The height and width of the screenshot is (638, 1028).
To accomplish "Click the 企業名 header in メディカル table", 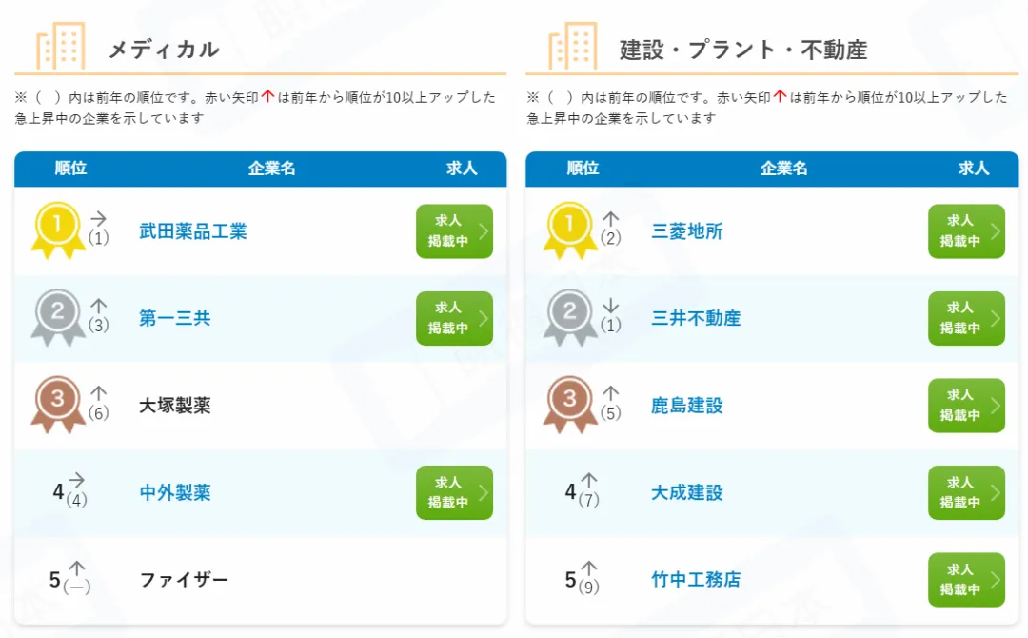I will pyautogui.click(x=271, y=169).
